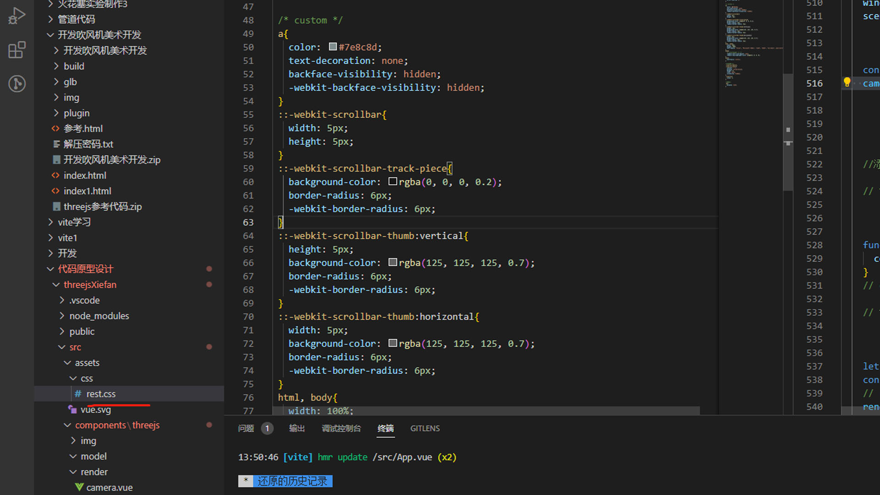Viewport: 880px width, 495px height.
Task: Open the GitLens source control icon
Action: tap(16, 84)
